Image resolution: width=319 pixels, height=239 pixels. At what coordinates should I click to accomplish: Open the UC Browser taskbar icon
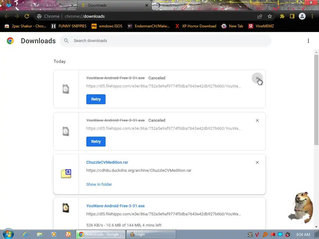tap(68, 234)
